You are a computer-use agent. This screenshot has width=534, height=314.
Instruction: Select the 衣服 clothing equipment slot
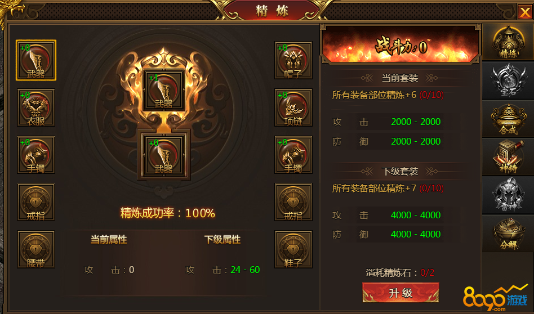pyautogui.click(x=35, y=107)
